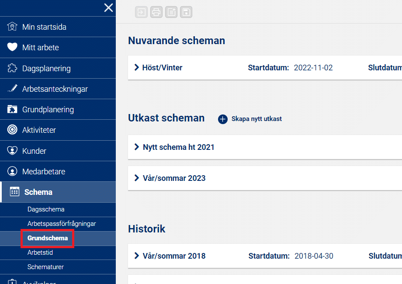Click the print icon in toolbar
This screenshot has height=284, width=402.
click(x=156, y=12)
